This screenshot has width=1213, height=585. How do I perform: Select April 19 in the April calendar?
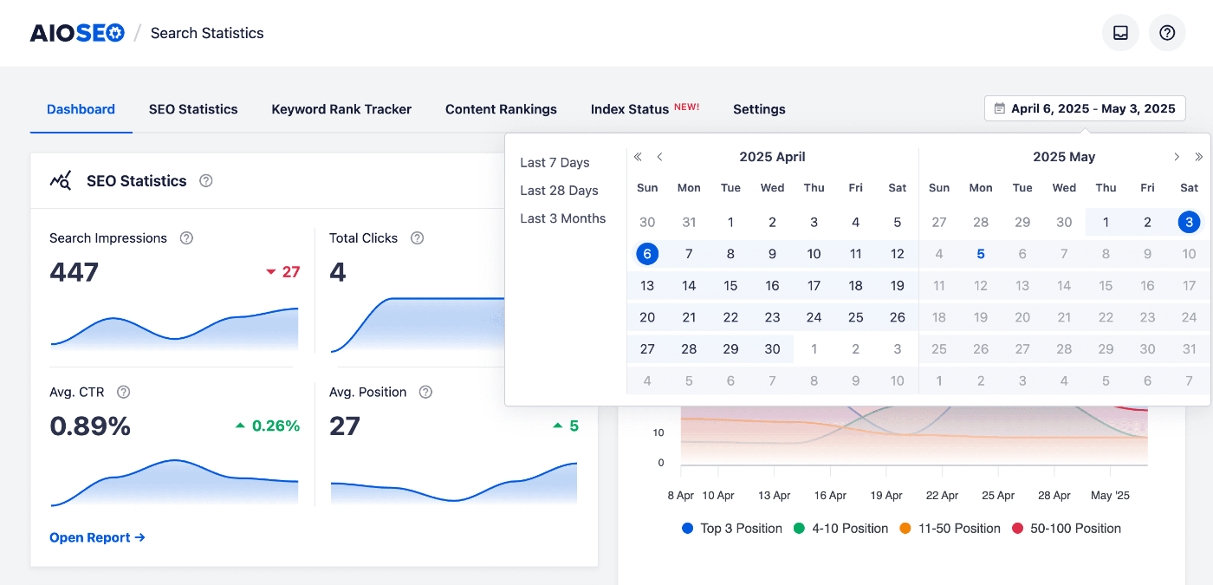coord(898,285)
